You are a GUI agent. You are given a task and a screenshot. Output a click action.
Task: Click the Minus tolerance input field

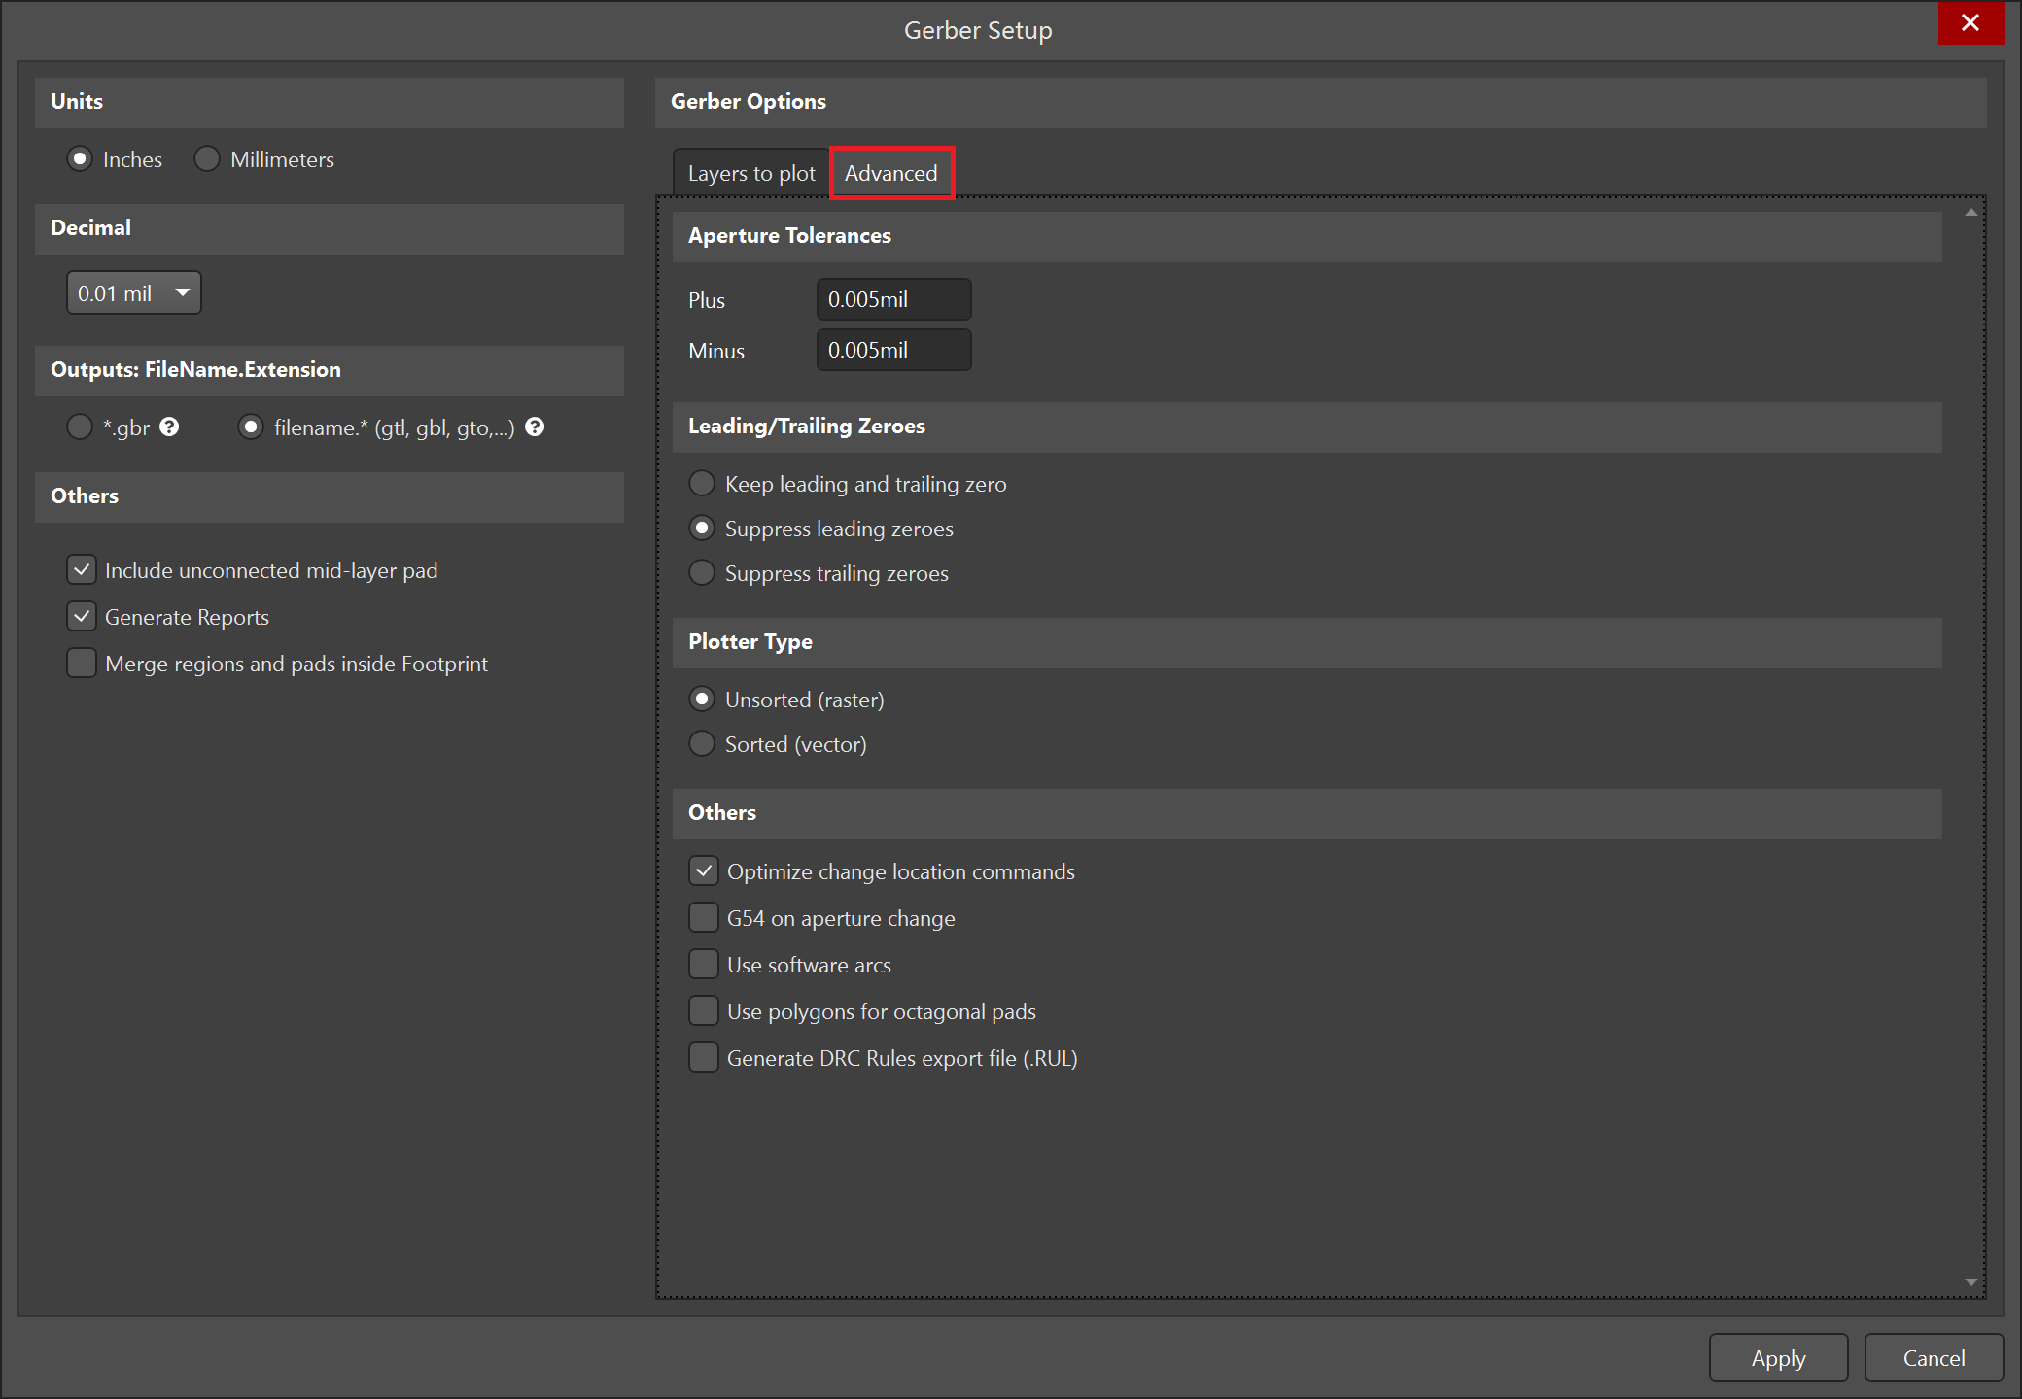(893, 350)
